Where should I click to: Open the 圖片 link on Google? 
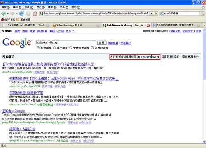(x=18, y=31)
